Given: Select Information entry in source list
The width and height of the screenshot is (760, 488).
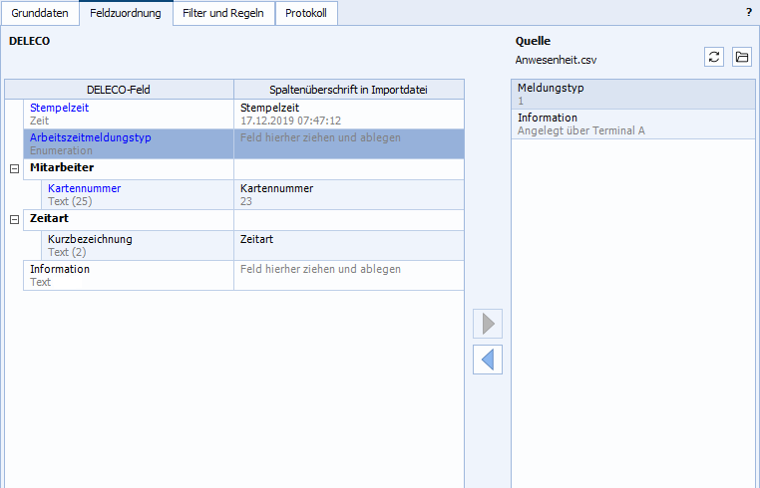Looking at the screenshot, I should tap(548, 118).
